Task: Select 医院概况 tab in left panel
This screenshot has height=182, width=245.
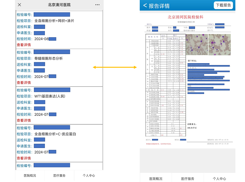Action: pos(30,176)
